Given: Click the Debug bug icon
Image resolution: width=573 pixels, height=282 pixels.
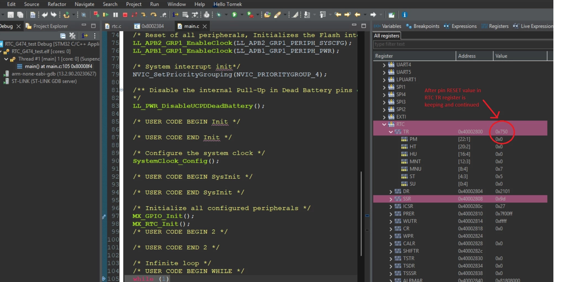Looking at the screenshot, I should (219, 15).
